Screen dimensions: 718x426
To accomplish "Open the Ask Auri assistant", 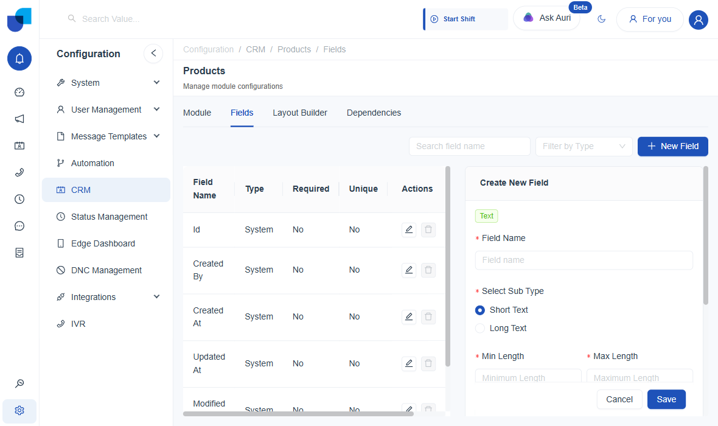I will pyautogui.click(x=547, y=18).
